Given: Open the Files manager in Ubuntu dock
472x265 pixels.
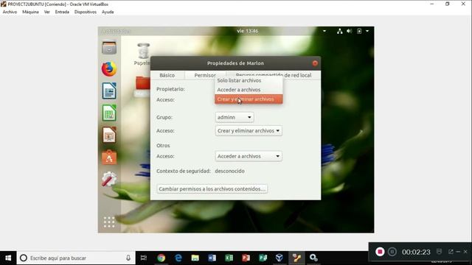Looking at the screenshot, I should coord(109,48).
